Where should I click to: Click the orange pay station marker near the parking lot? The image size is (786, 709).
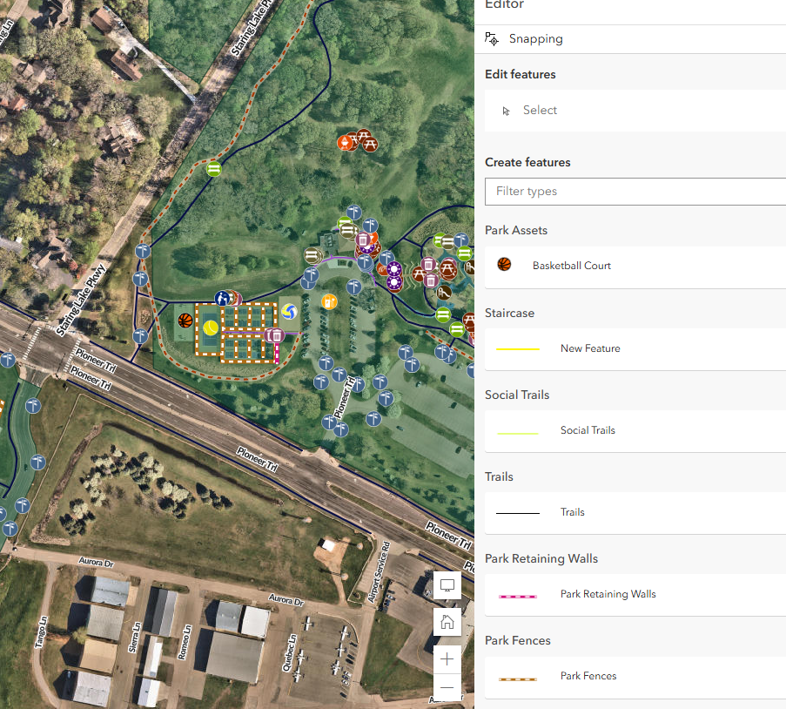click(329, 301)
